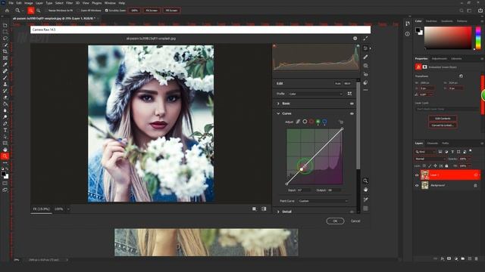Viewport: 485px width, 272px height.
Task: Toggle Curve panel visibility eye
Action: (352, 113)
